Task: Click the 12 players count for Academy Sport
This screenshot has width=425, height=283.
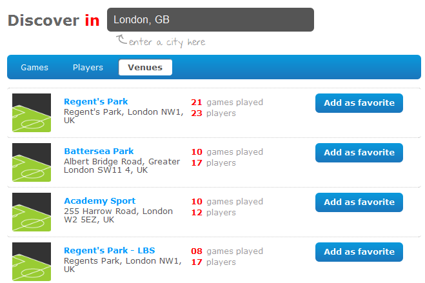Action: pyautogui.click(x=213, y=212)
